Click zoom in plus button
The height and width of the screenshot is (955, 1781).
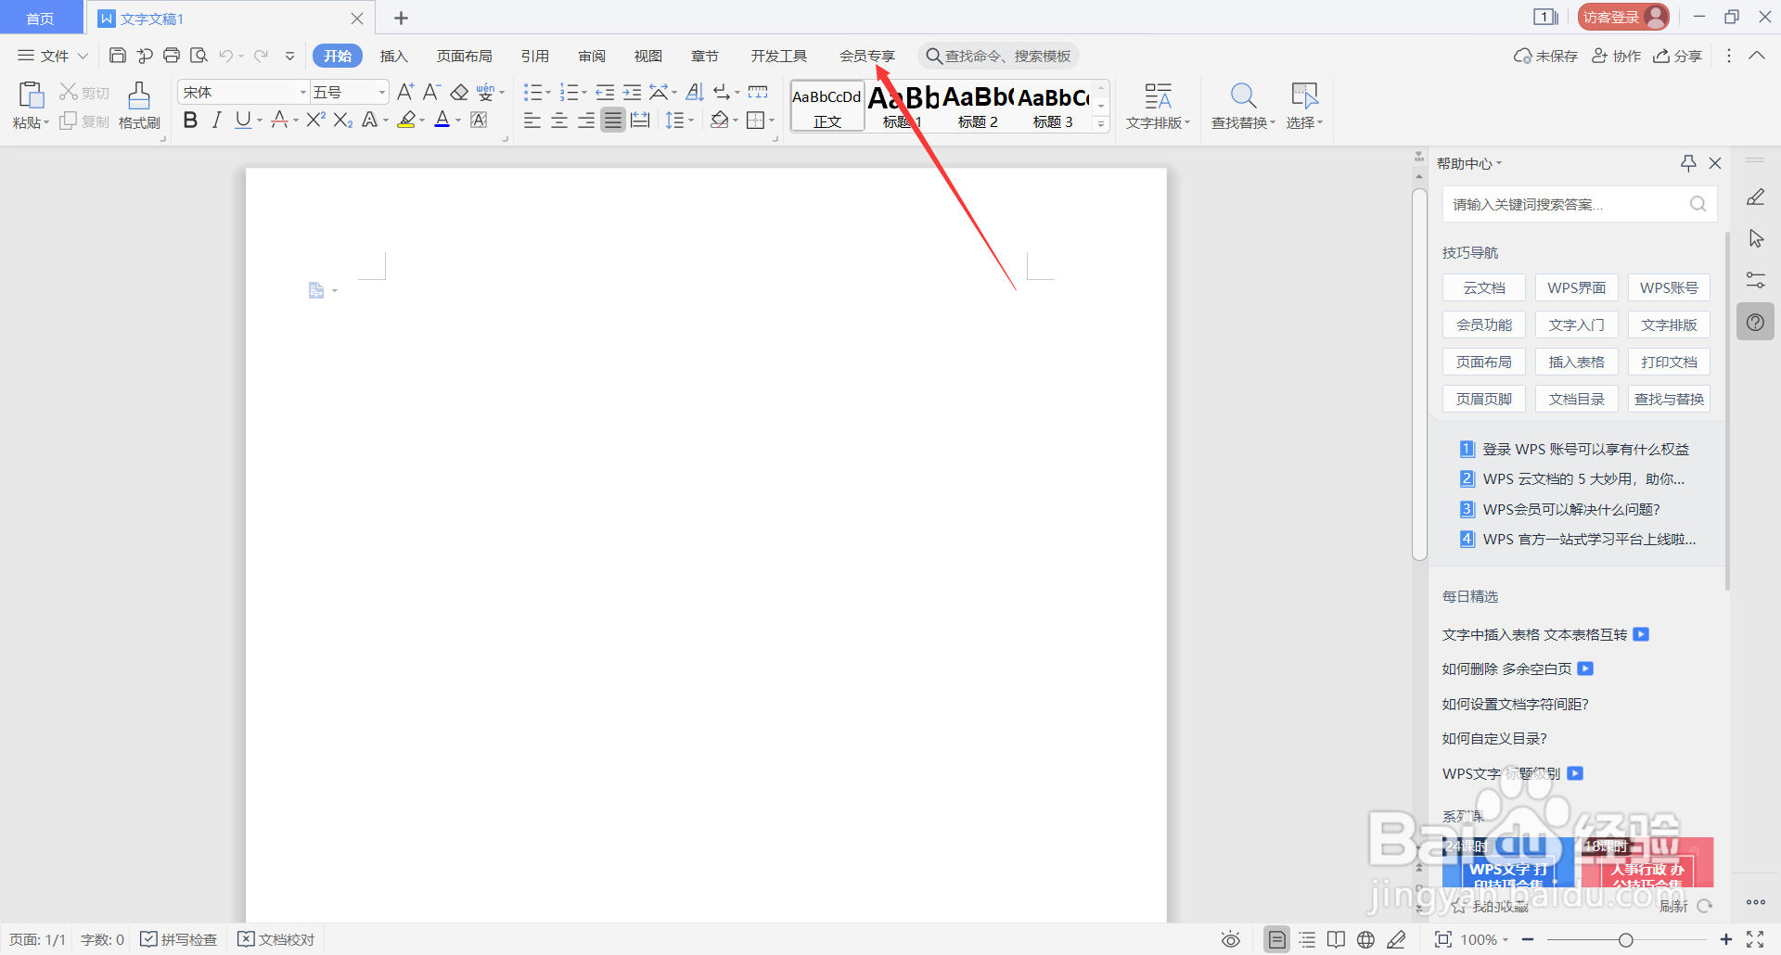tap(1725, 939)
